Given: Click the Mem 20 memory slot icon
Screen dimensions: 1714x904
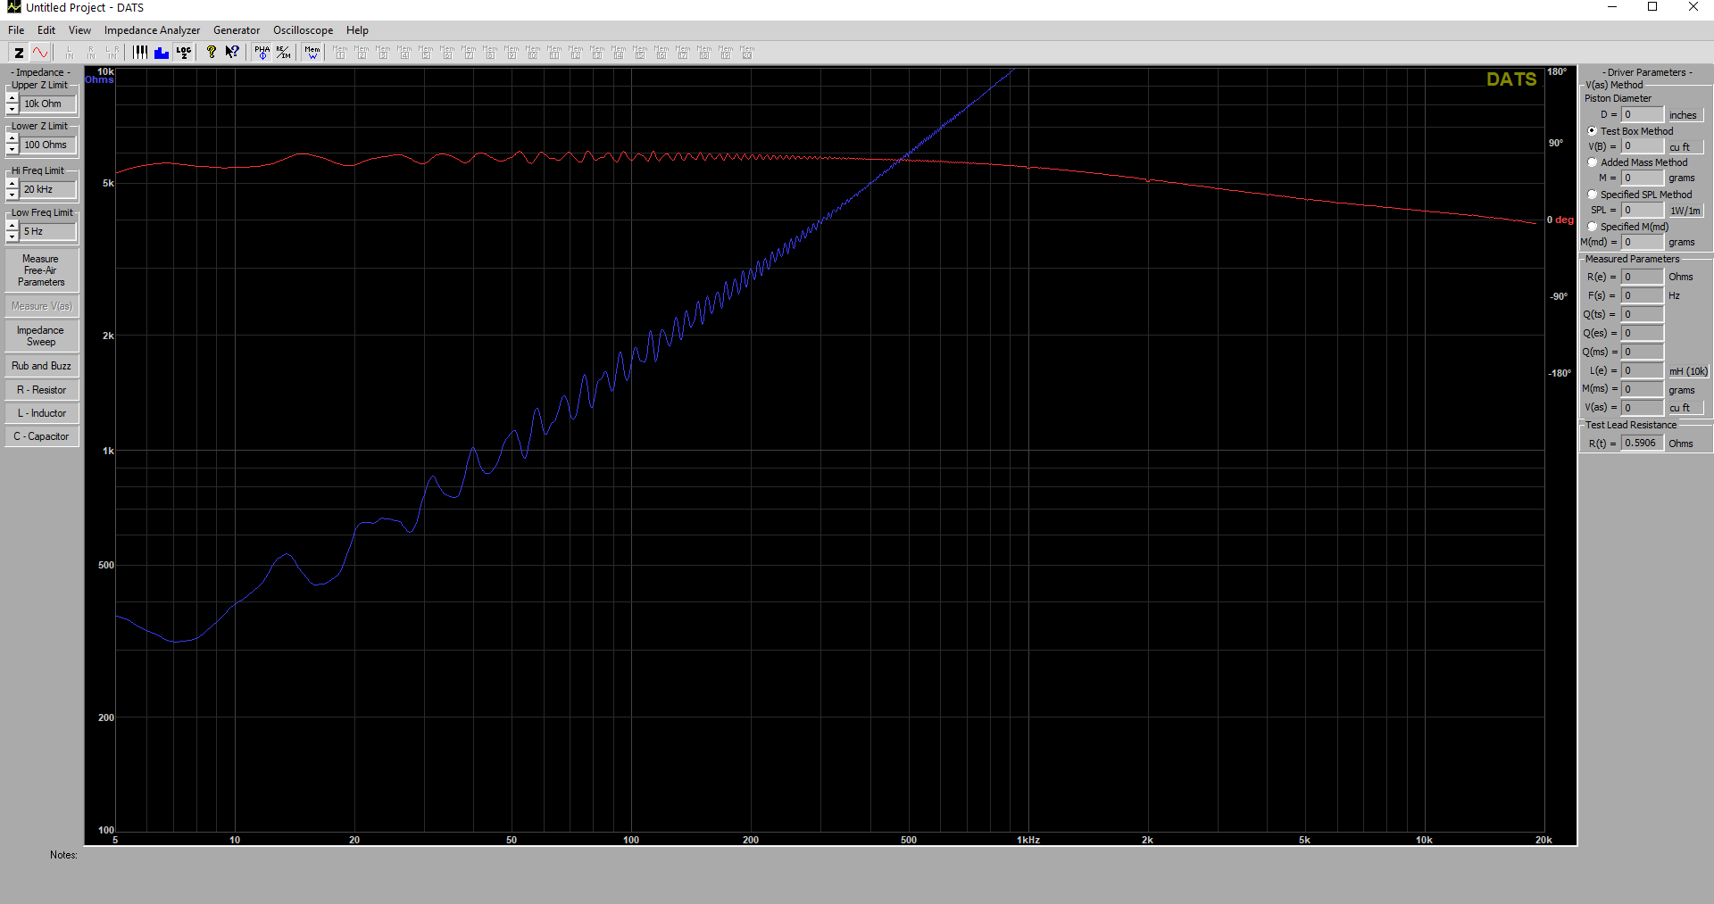Looking at the screenshot, I should [747, 53].
